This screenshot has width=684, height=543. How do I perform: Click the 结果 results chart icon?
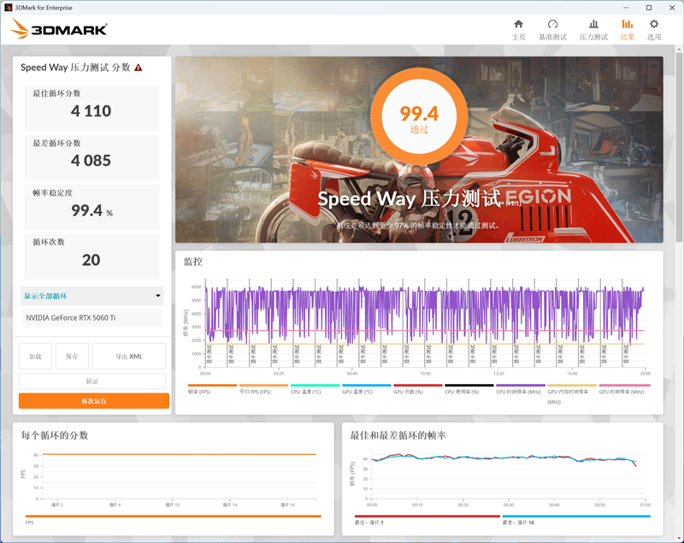[x=628, y=27]
